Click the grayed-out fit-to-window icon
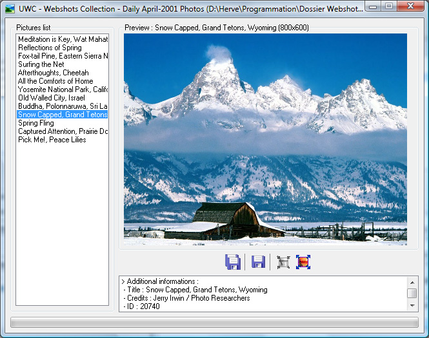Image resolution: width=429 pixels, height=338 pixels. pos(283,262)
